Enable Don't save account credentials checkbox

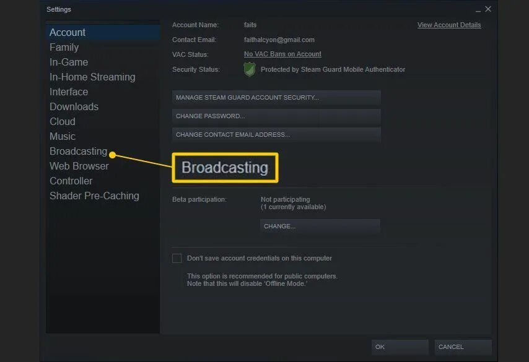click(177, 258)
